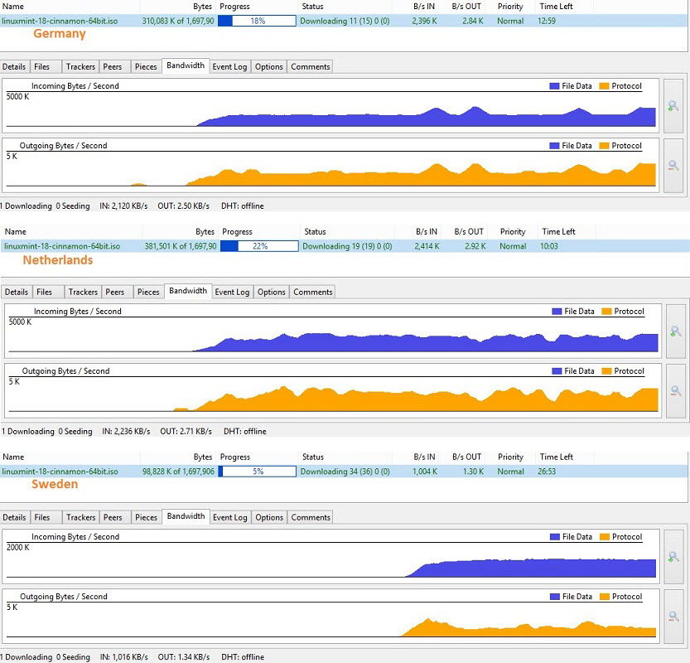Zoom in the Netherlands incoming bandwidth graph
Screen dimensions: 690x663
(676, 331)
